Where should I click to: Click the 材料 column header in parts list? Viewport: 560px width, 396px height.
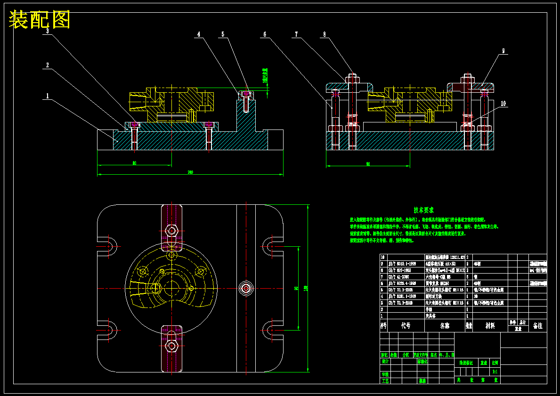coord(490,326)
